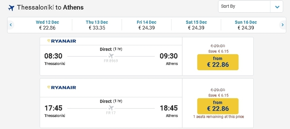This screenshot has height=129, width=290.
Task: Click the Sort By chevron arrow
Action: (x=277, y=7)
